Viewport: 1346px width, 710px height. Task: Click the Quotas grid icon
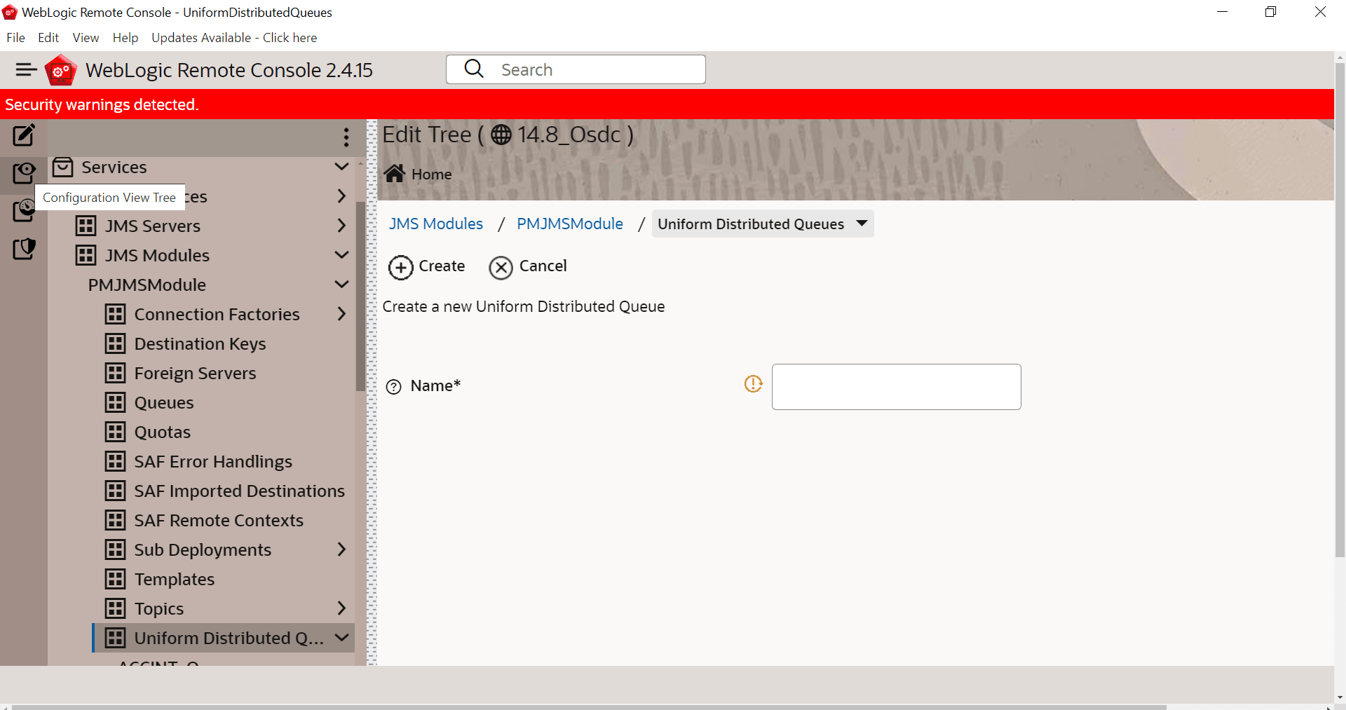pyautogui.click(x=116, y=432)
